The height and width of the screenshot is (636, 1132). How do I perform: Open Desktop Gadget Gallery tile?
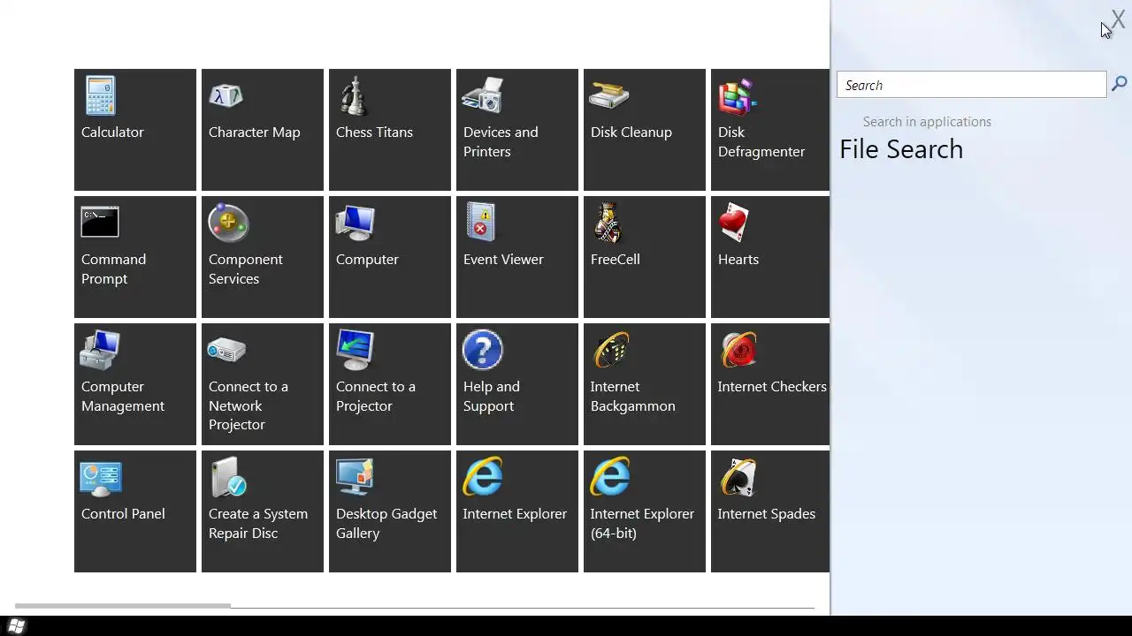pyautogui.click(x=390, y=511)
